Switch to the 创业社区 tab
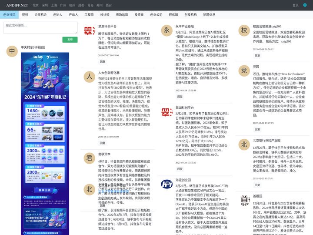 9,15
